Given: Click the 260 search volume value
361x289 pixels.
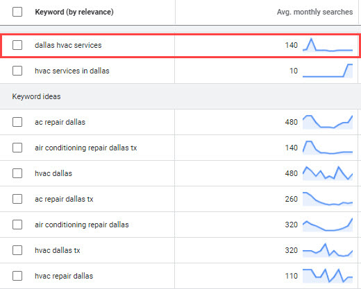Looking at the screenshot, I should (x=292, y=199).
